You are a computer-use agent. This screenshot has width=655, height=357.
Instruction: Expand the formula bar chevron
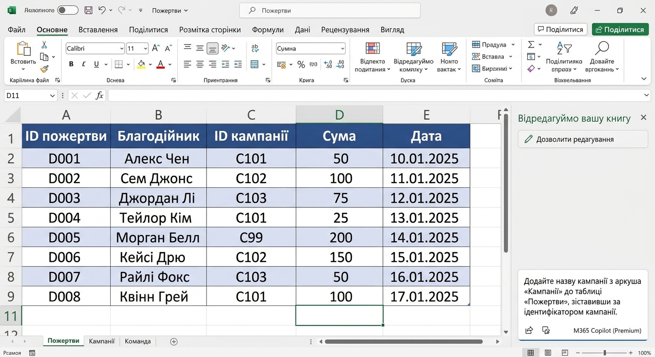pos(647,95)
